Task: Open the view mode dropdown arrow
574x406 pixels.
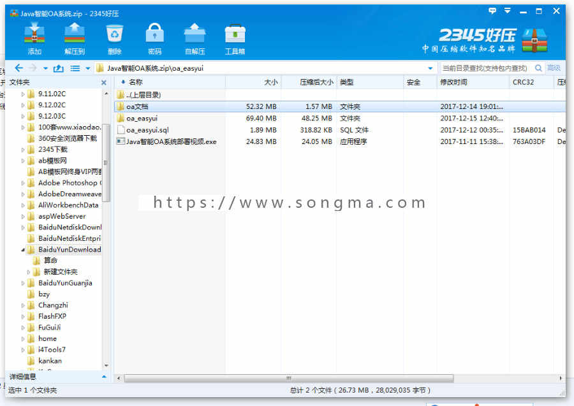Action: pos(88,68)
